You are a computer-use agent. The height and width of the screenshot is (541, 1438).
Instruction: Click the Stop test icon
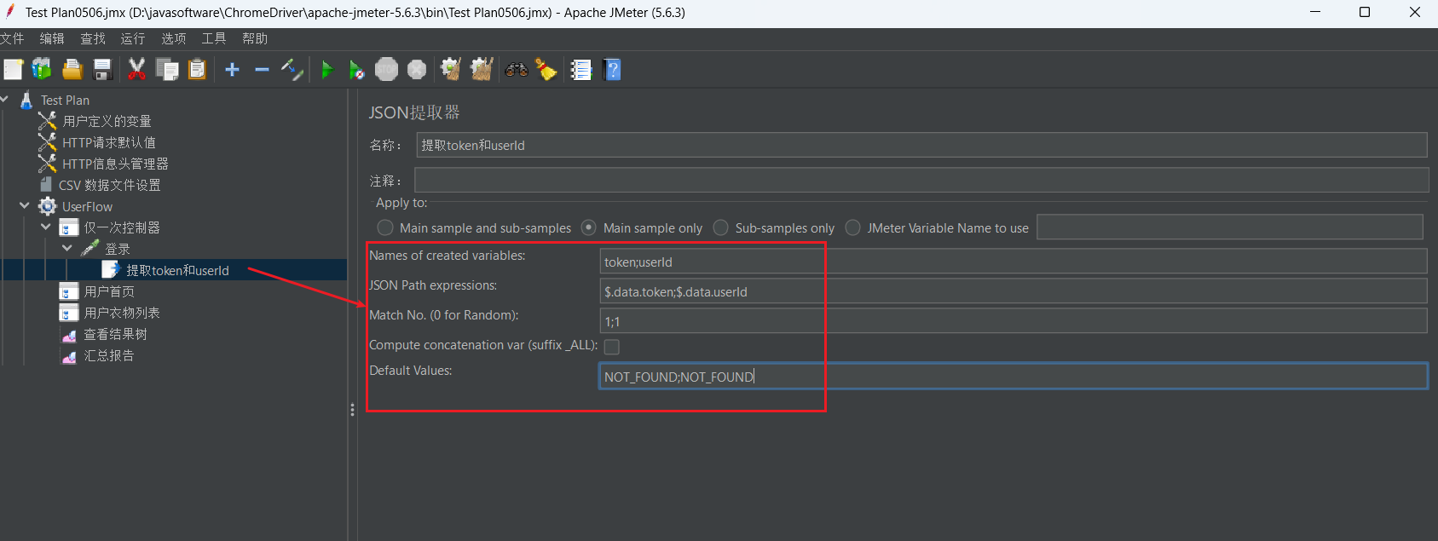386,70
